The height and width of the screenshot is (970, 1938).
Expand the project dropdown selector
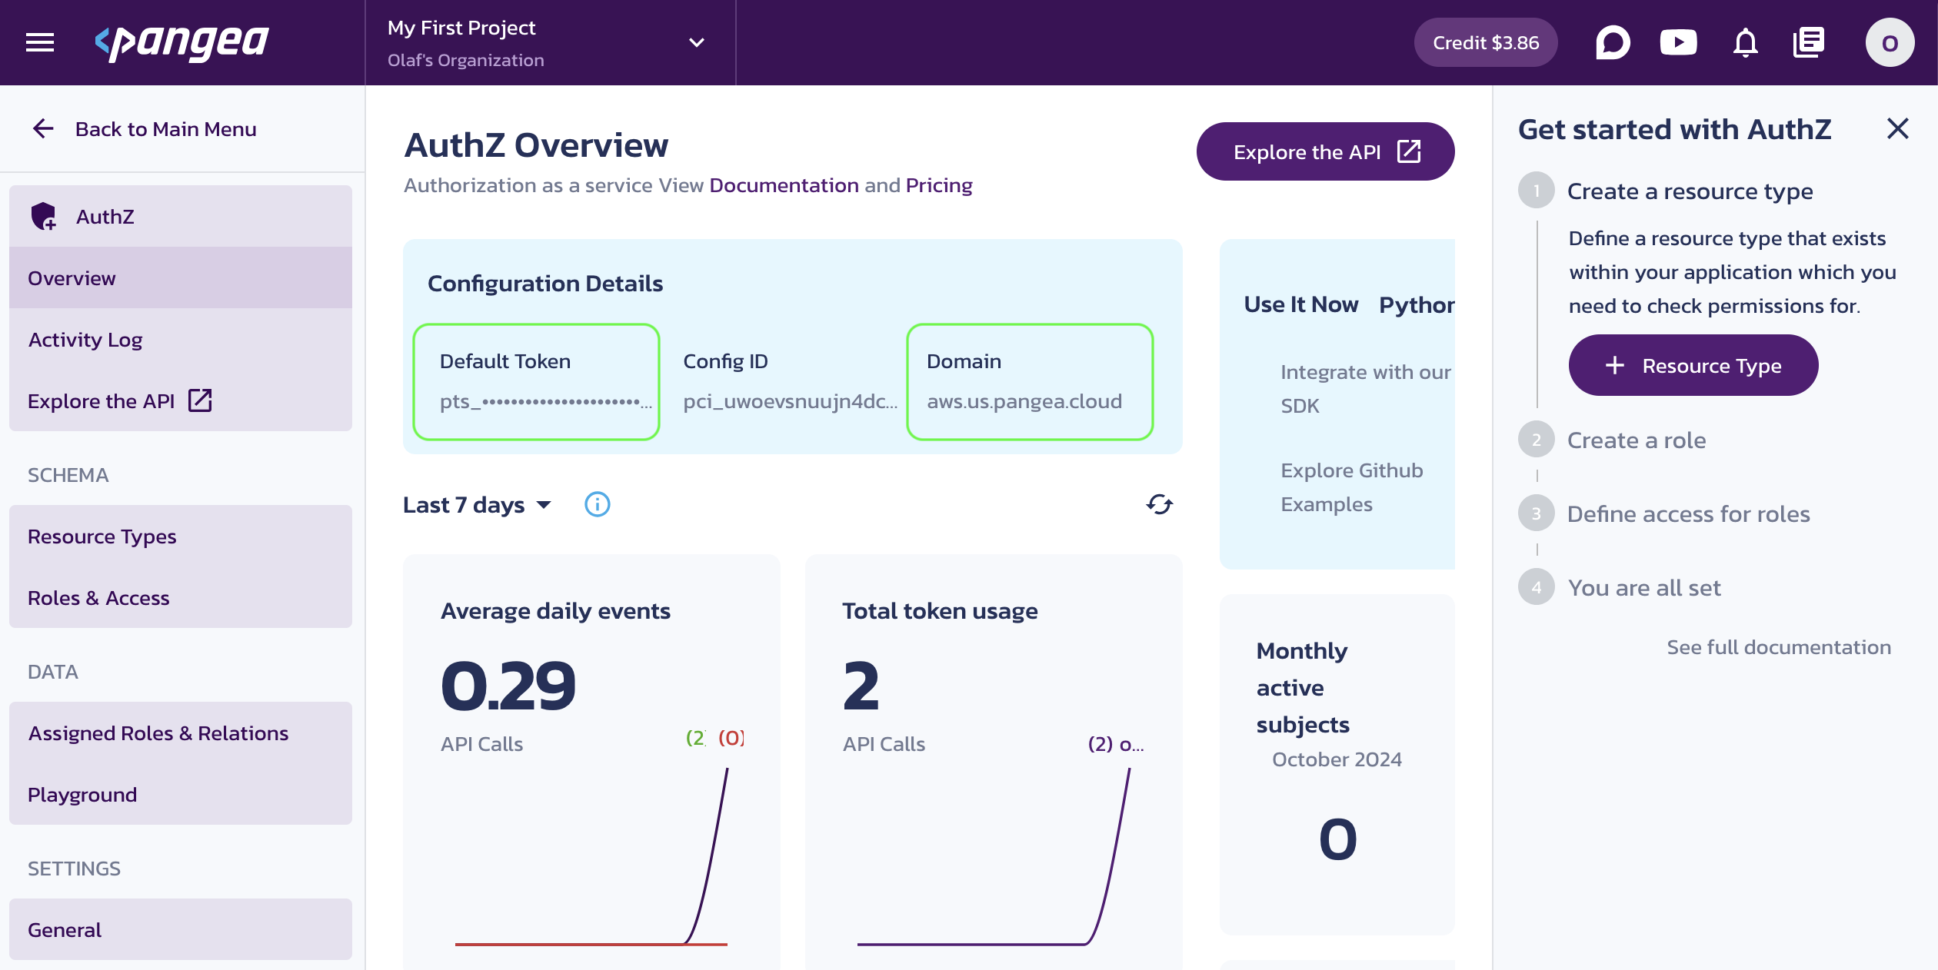point(695,42)
